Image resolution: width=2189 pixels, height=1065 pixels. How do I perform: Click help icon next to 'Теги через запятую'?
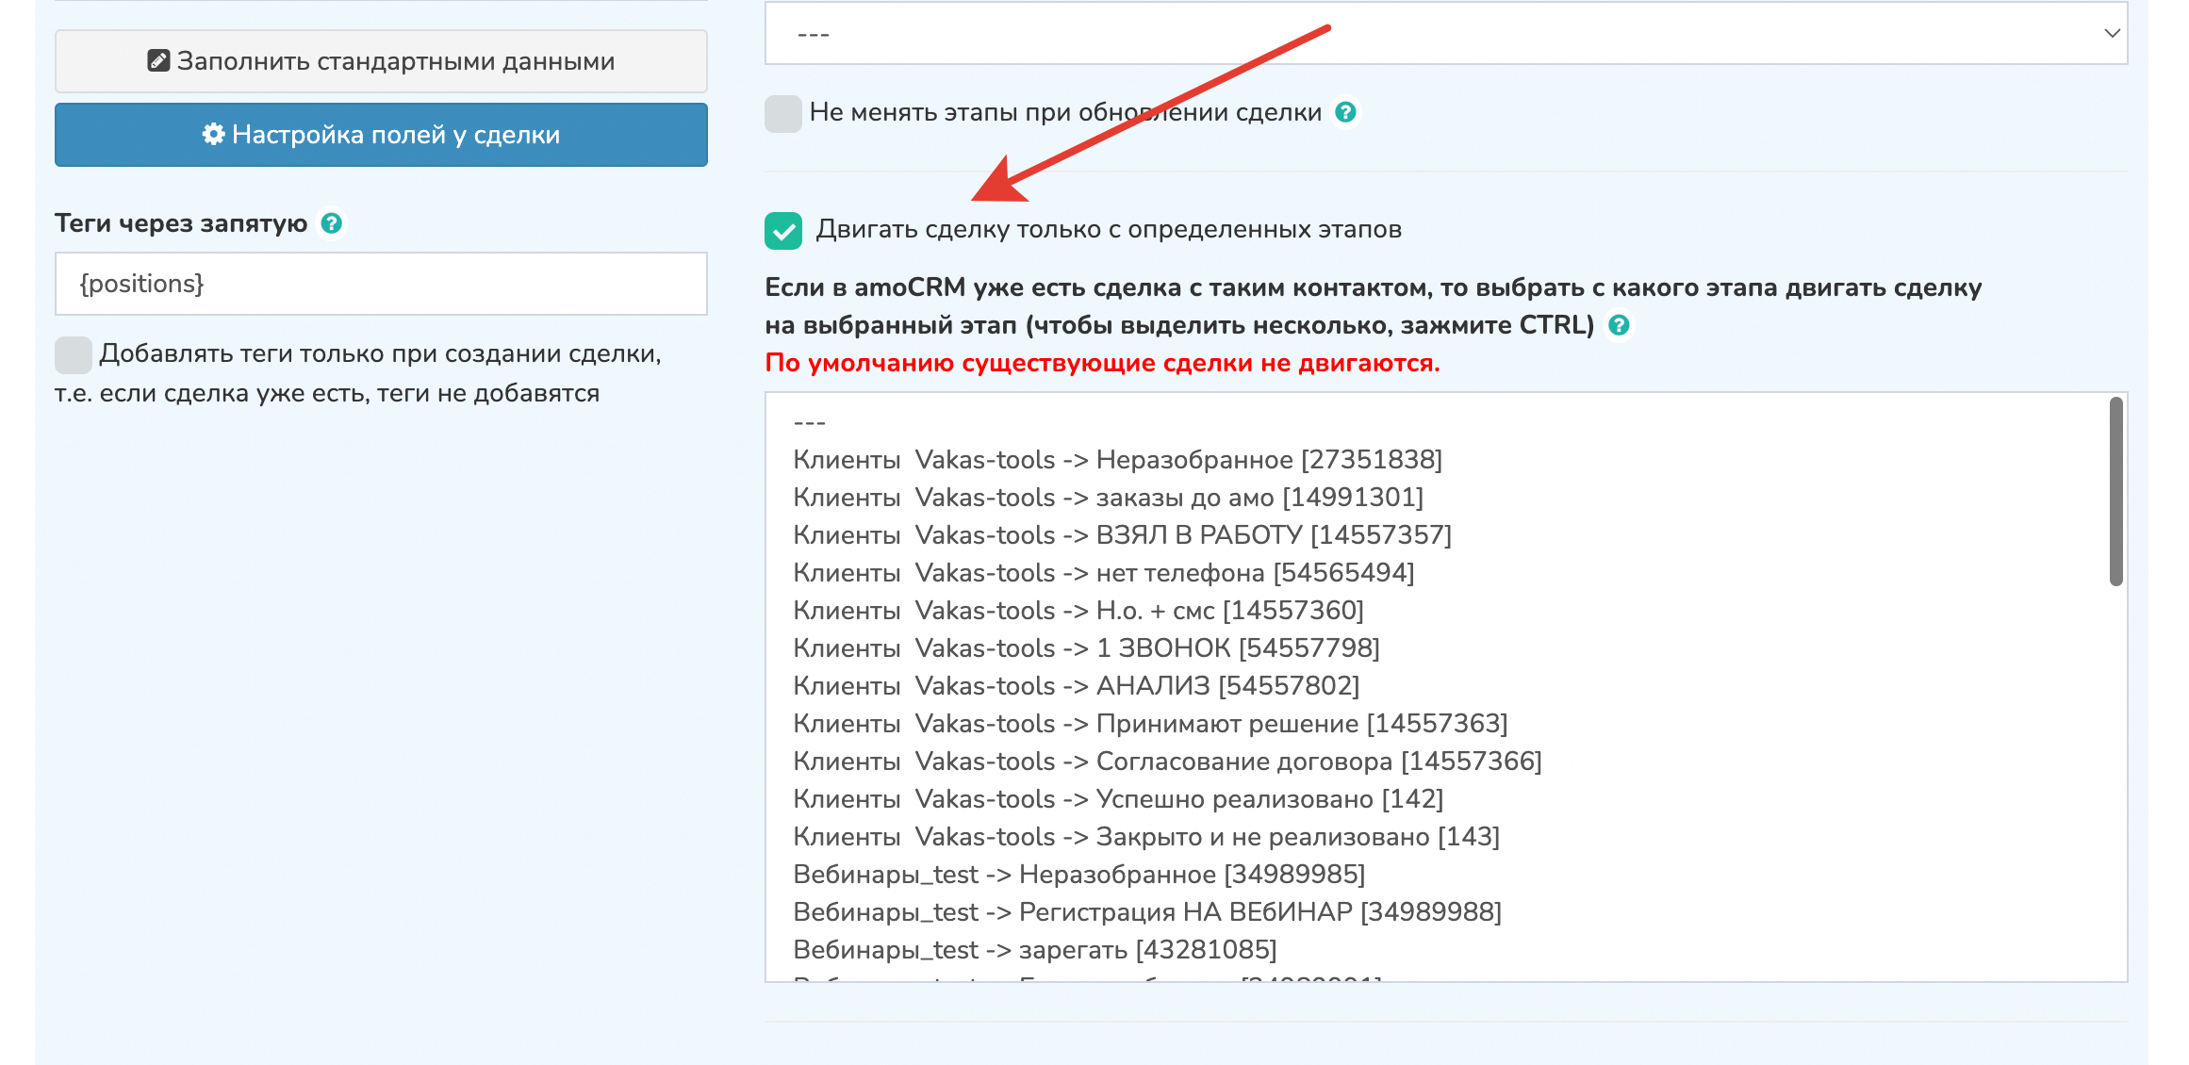pyautogui.click(x=331, y=223)
